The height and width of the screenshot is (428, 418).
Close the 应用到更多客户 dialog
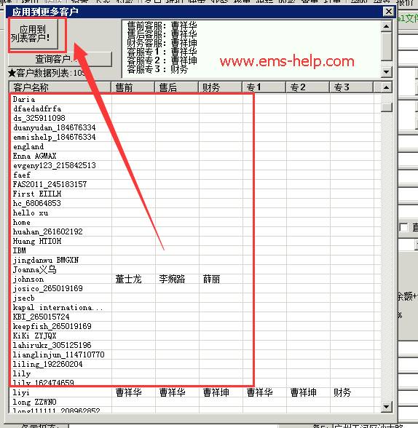388,12
